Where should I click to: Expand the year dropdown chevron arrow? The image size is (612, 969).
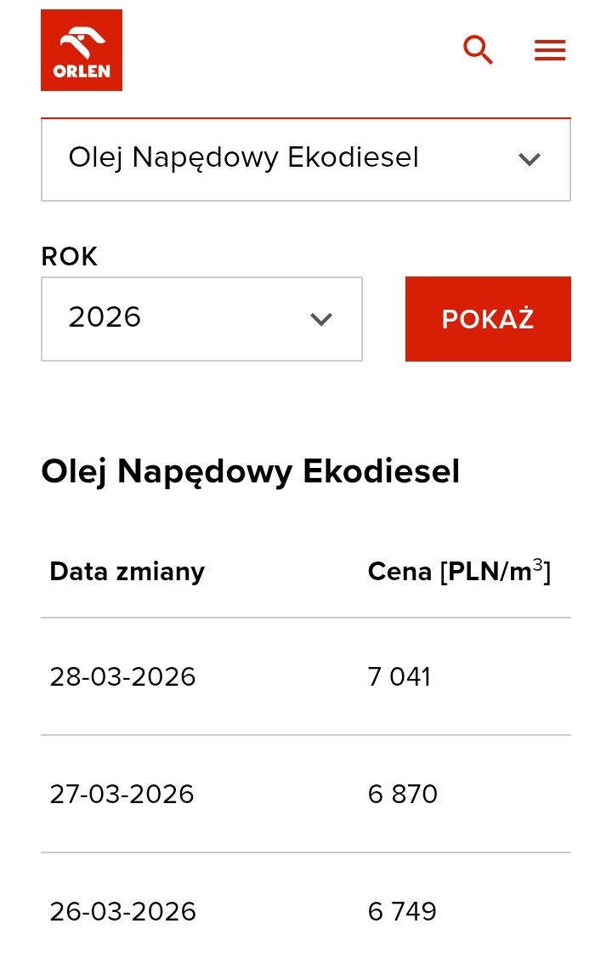coord(320,319)
